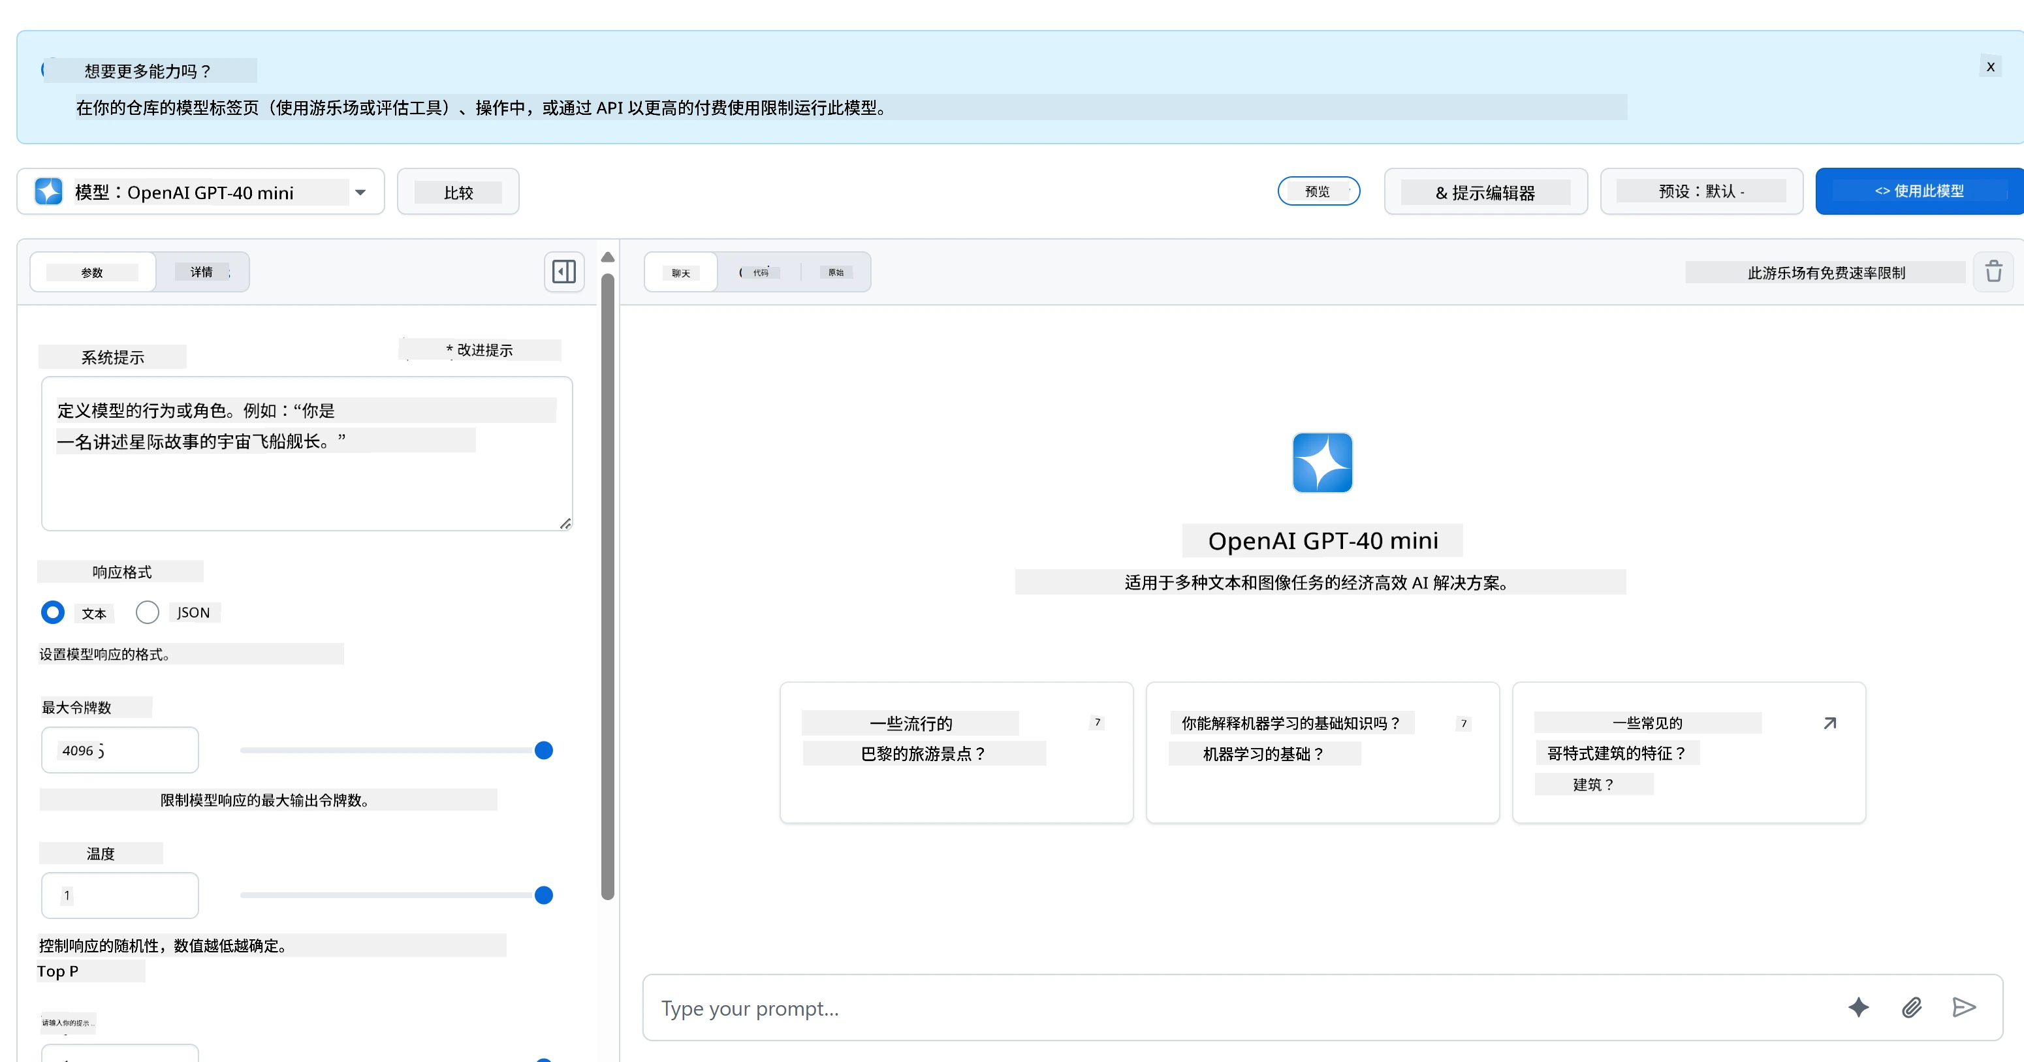
Task: Click the large GPT-4o mini logo
Action: pyautogui.click(x=1322, y=463)
